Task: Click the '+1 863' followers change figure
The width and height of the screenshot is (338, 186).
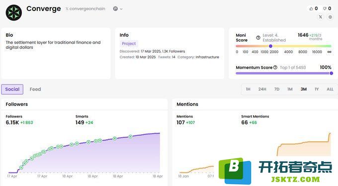Action: [27, 122]
